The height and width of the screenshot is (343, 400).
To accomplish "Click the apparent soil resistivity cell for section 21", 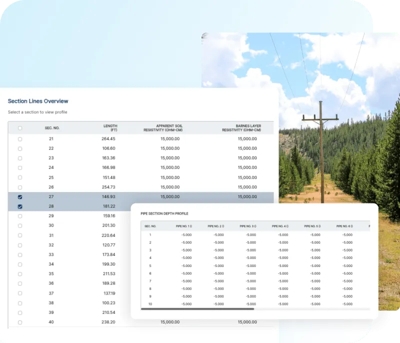I will pyautogui.click(x=170, y=138).
